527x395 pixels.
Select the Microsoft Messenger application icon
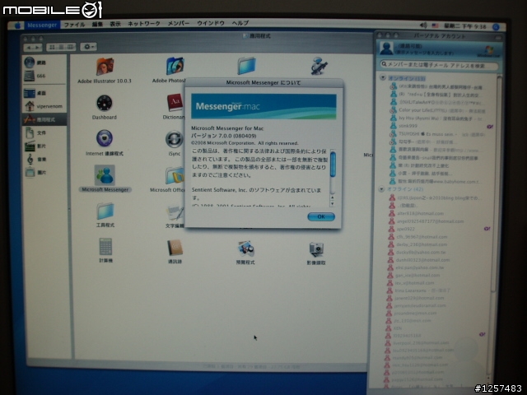pos(105,175)
